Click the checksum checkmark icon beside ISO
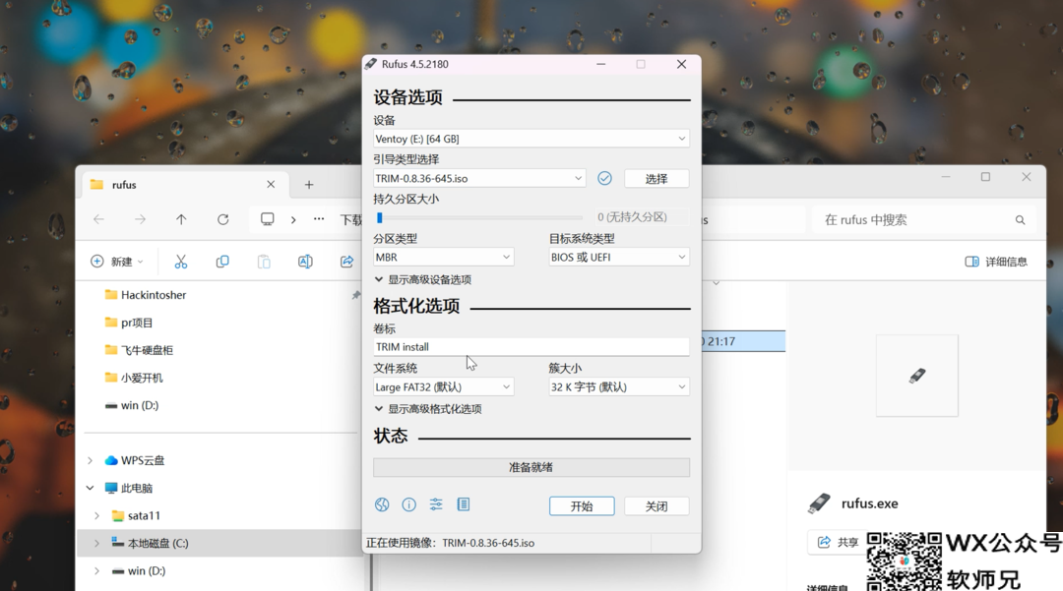1063x591 pixels. point(604,178)
